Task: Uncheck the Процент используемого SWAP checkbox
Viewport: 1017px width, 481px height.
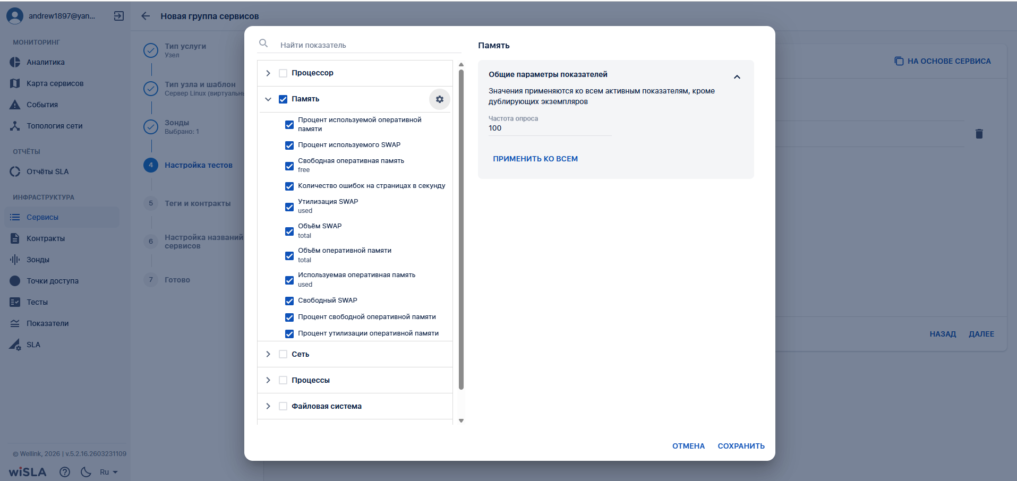Action: pyautogui.click(x=289, y=145)
